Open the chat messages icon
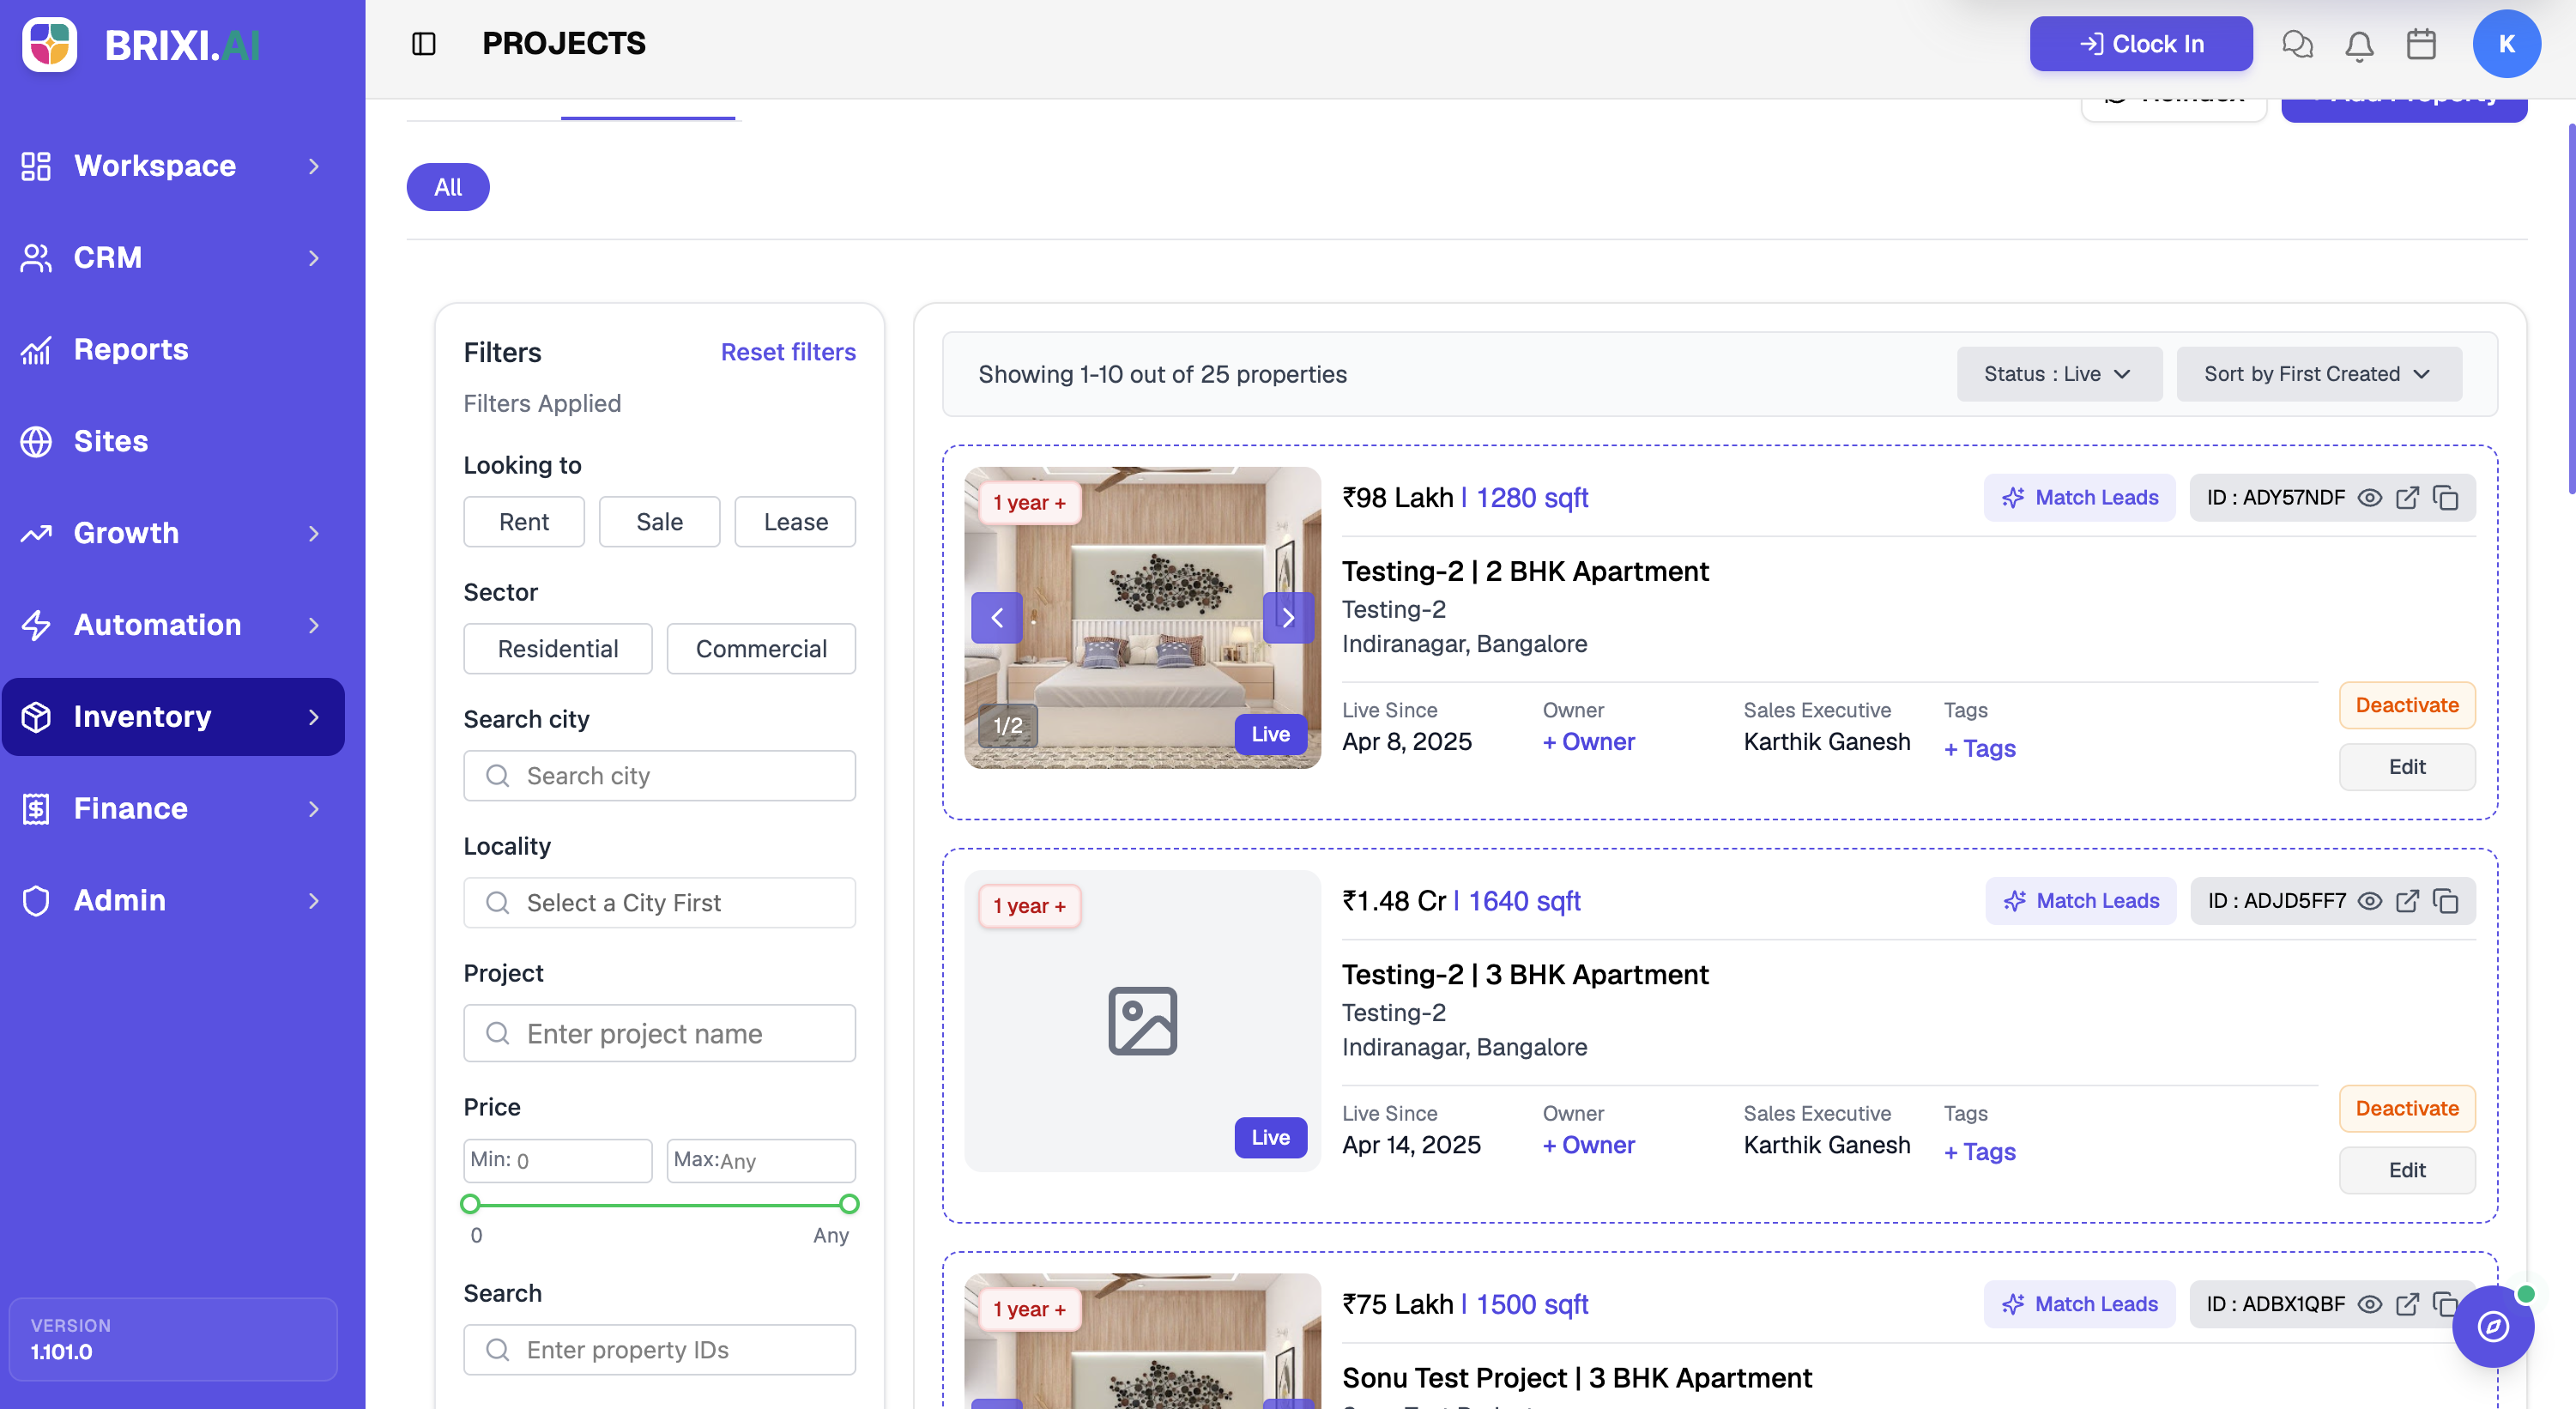Image resolution: width=2576 pixels, height=1409 pixels. pyautogui.click(x=2297, y=44)
